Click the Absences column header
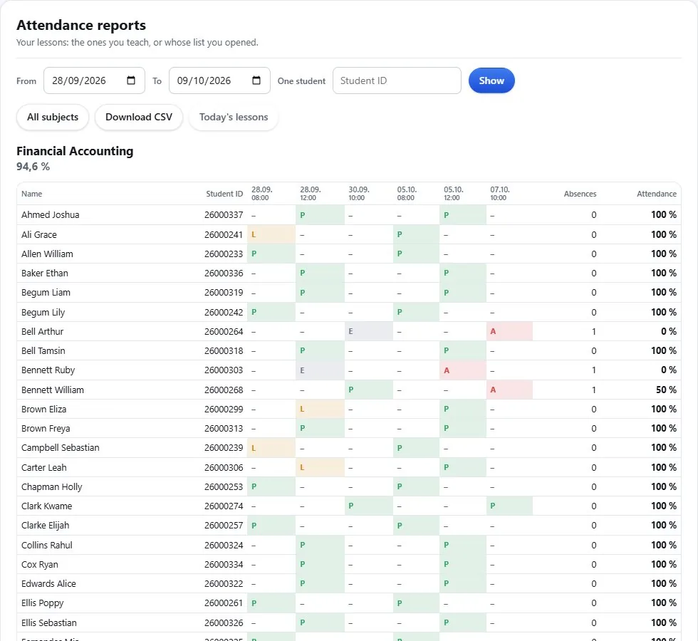698x641 pixels. (x=580, y=194)
